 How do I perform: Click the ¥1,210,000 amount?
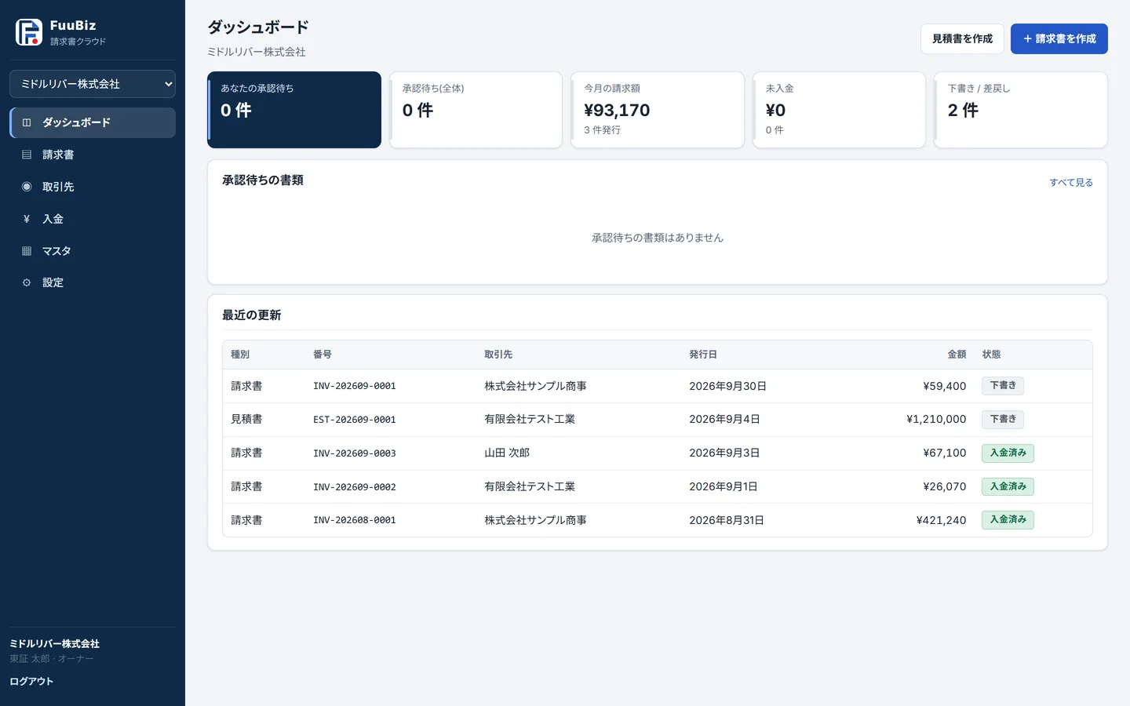(936, 419)
